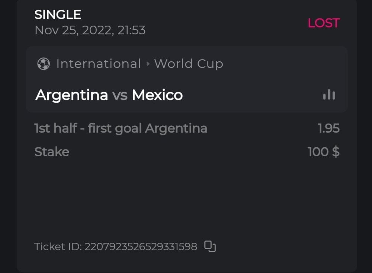This screenshot has height=273, width=372.
Task: Click the 100 $ stake amount
Action: pos(323,152)
